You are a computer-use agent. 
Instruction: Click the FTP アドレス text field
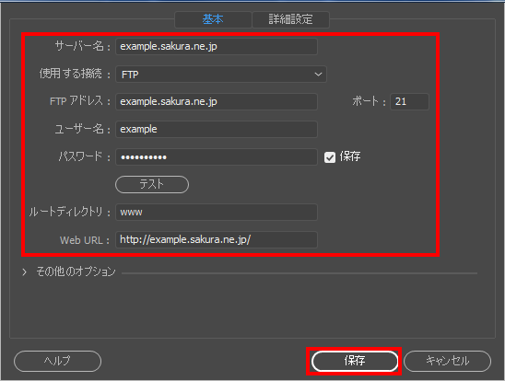[217, 101]
